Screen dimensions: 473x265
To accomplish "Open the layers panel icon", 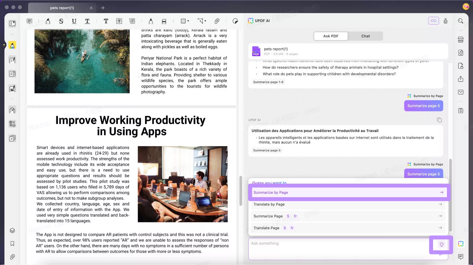I will 12,231.
